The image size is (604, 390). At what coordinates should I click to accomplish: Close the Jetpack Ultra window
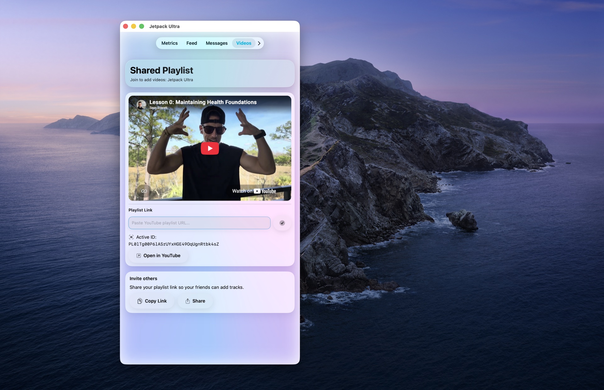click(x=126, y=26)
